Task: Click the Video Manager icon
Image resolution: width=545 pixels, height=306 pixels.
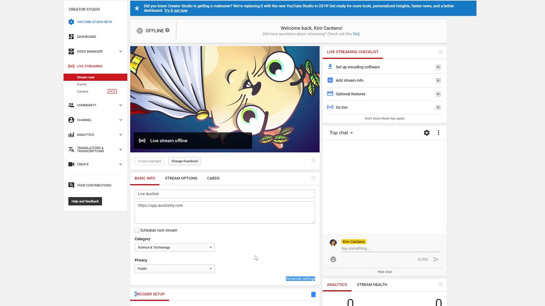Action: click(71, 51)
